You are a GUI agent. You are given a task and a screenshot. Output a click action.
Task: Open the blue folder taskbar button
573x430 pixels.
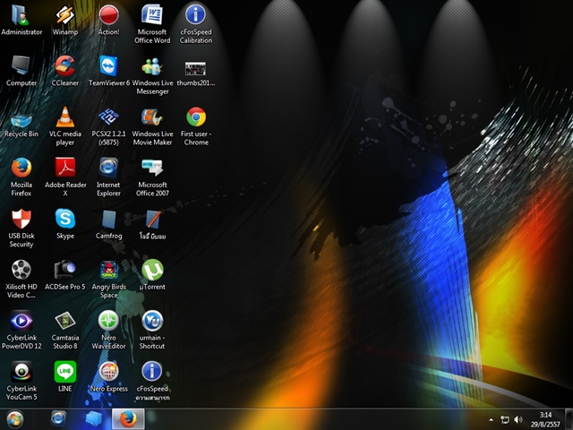coord(93,419)
